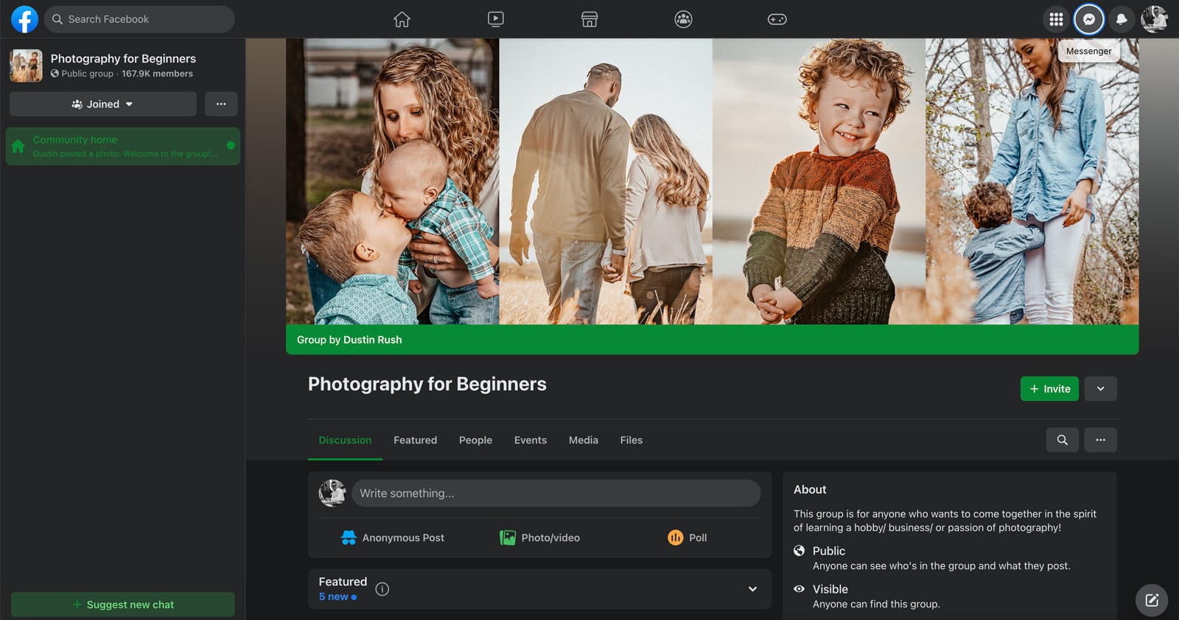Open the Groups icon in top bar

pos(684,19)
